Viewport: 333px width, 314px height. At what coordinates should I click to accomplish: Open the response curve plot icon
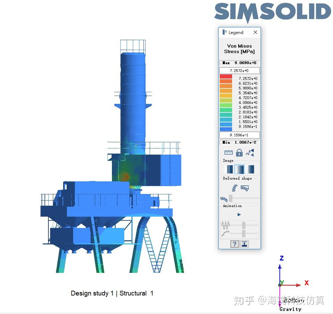coord(250,153)
